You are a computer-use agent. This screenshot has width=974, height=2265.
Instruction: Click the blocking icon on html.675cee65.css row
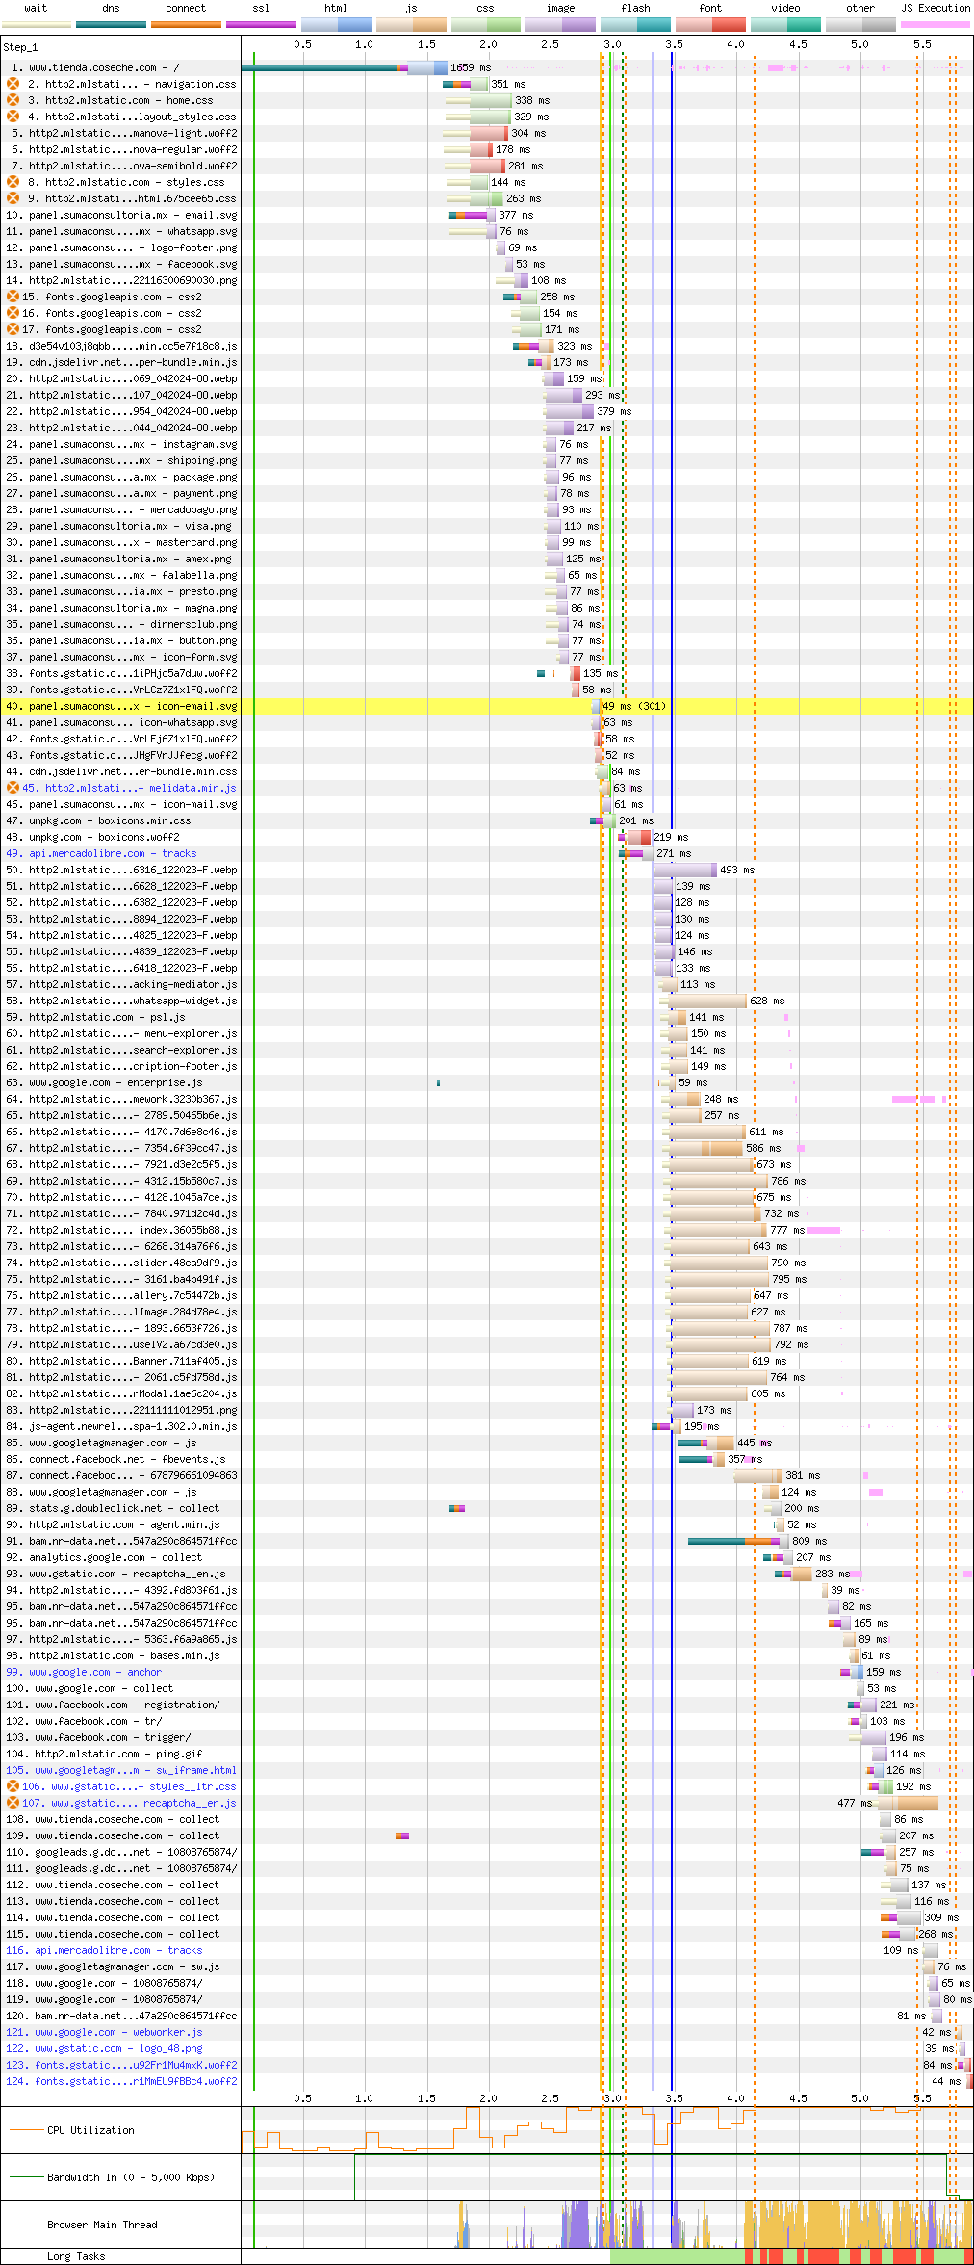13,198
